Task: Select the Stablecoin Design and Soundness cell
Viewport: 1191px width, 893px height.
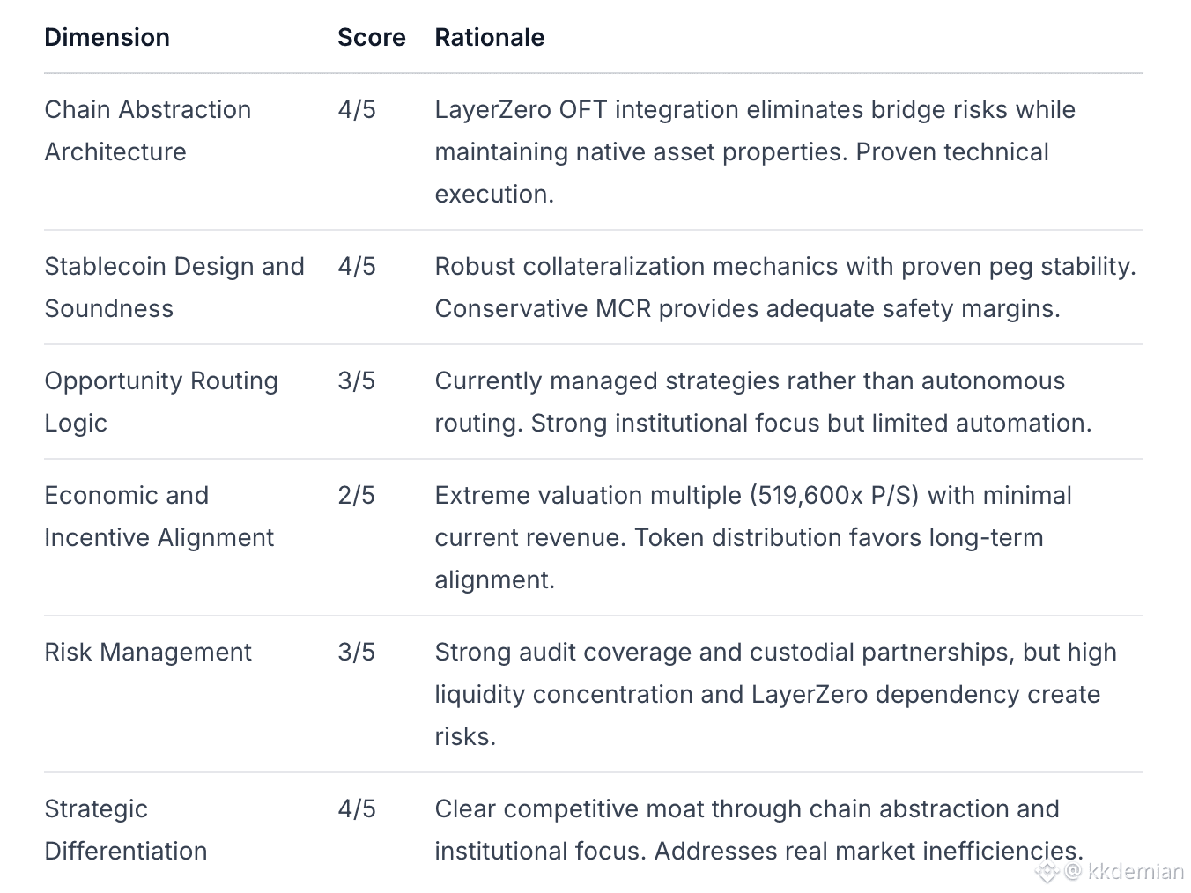Action: point(174,287)
